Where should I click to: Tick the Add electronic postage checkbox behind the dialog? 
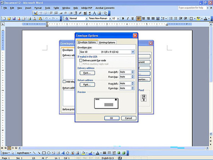pos(64,82)
